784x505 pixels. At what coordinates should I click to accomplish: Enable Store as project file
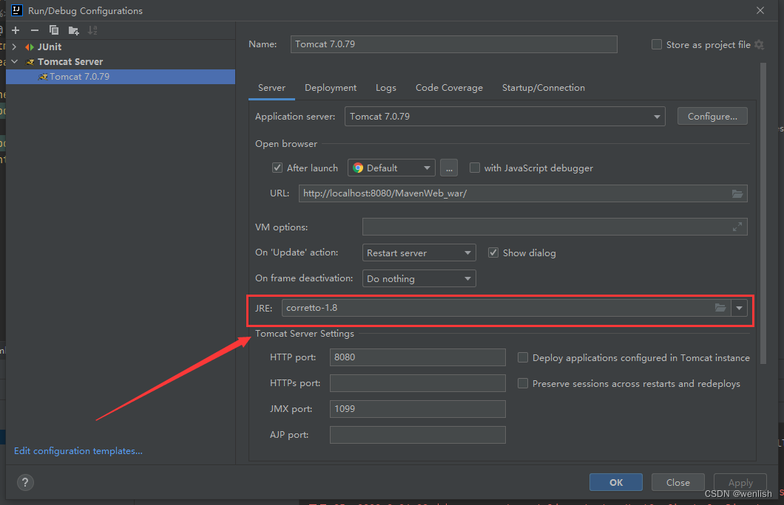(x=657, y=44)
